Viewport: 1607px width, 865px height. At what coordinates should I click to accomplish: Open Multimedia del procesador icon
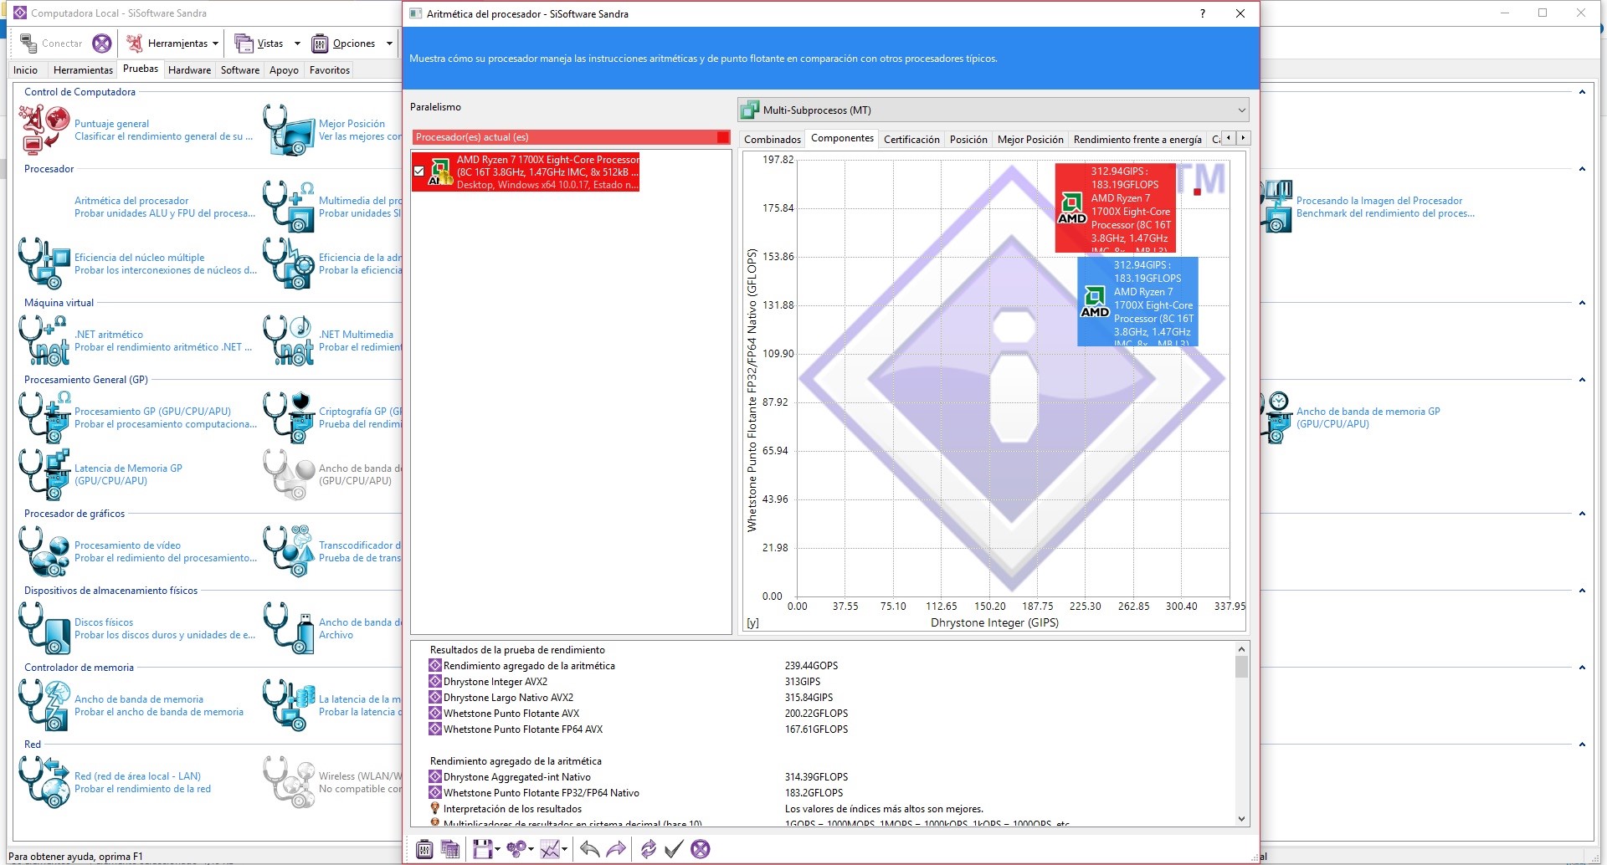289,207
